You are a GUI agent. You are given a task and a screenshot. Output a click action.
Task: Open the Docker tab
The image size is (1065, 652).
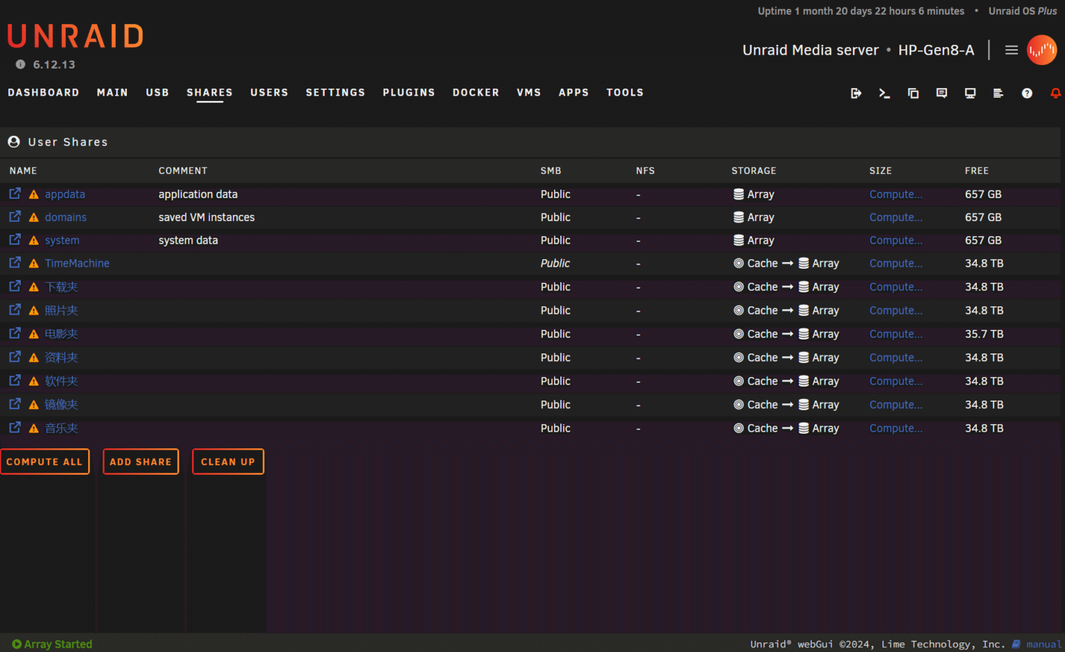(476, 92)
